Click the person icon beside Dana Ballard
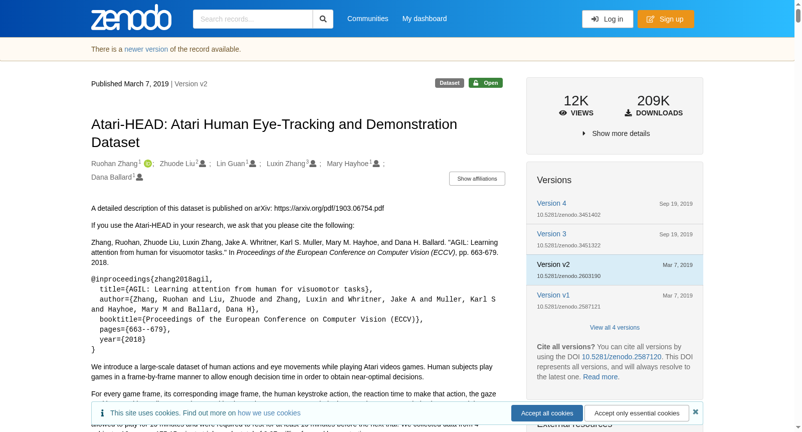Screen dimensions: 802x432 (x=139, y=177)
